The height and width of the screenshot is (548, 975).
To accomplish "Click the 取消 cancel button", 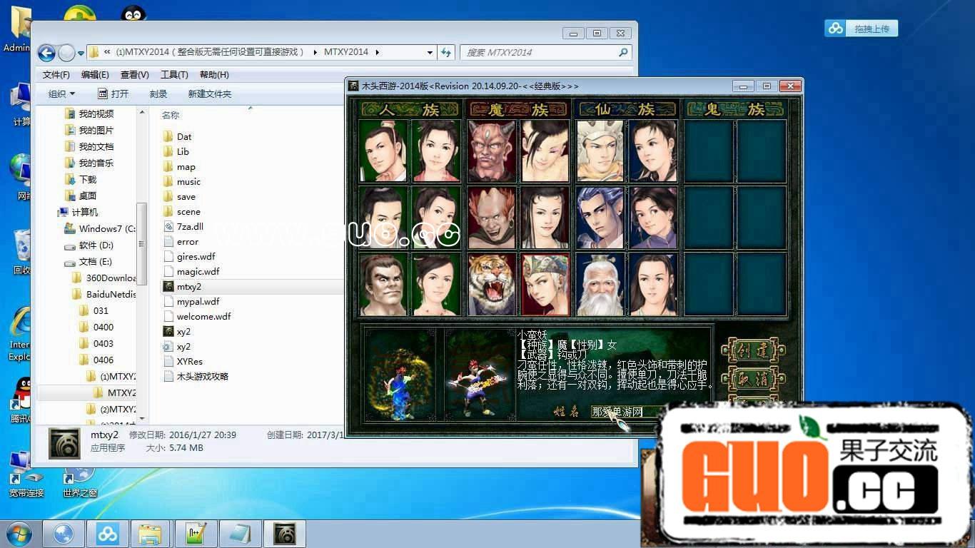I will 754,379.
